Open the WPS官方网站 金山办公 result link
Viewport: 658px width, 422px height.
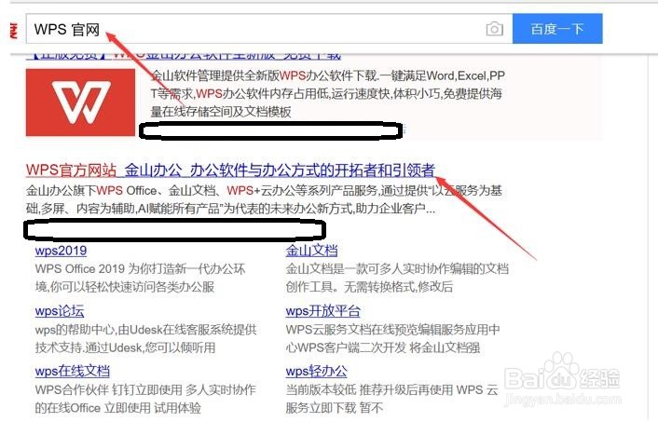tap(230, 170)
